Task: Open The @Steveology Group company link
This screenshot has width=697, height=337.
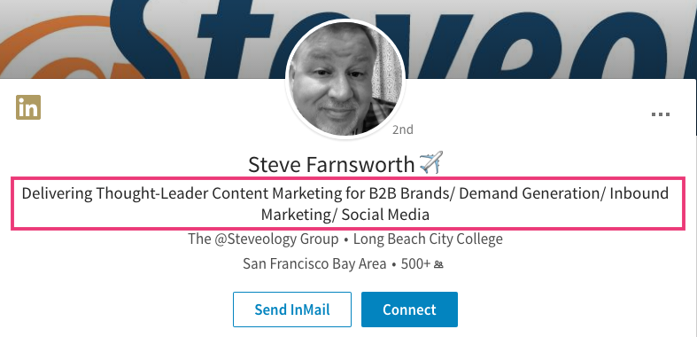Action: 263,239
